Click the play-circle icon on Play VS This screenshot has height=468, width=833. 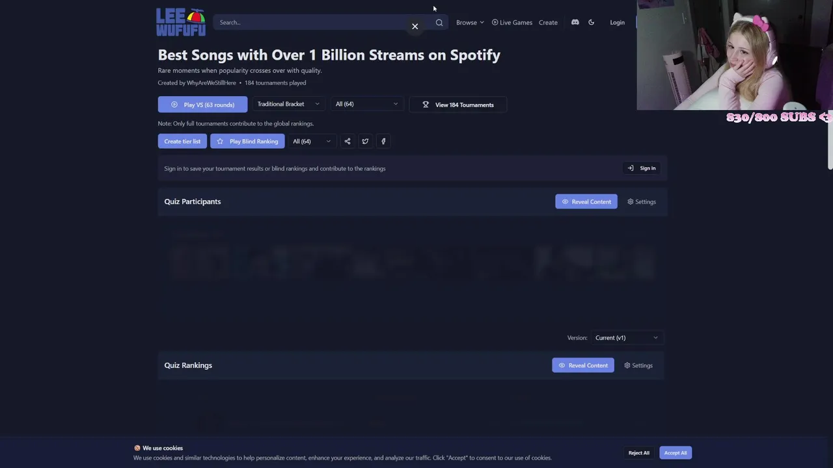[x=174, y=105]
